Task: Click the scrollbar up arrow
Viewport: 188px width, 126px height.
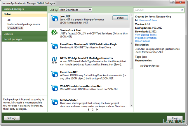Action: point(131,15)
